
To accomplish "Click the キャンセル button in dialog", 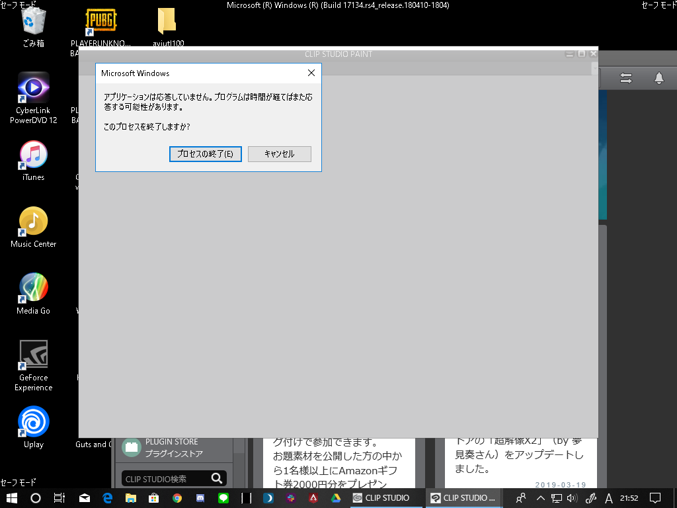I will 280,153.
